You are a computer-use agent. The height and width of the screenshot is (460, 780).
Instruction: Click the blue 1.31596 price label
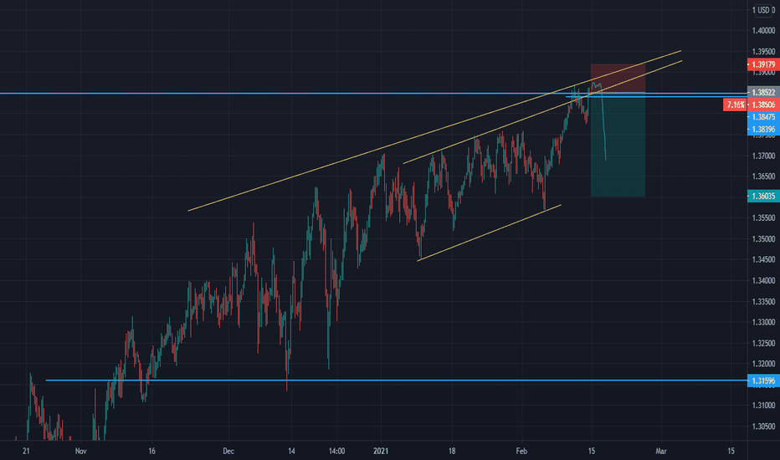tap(763, 381)
